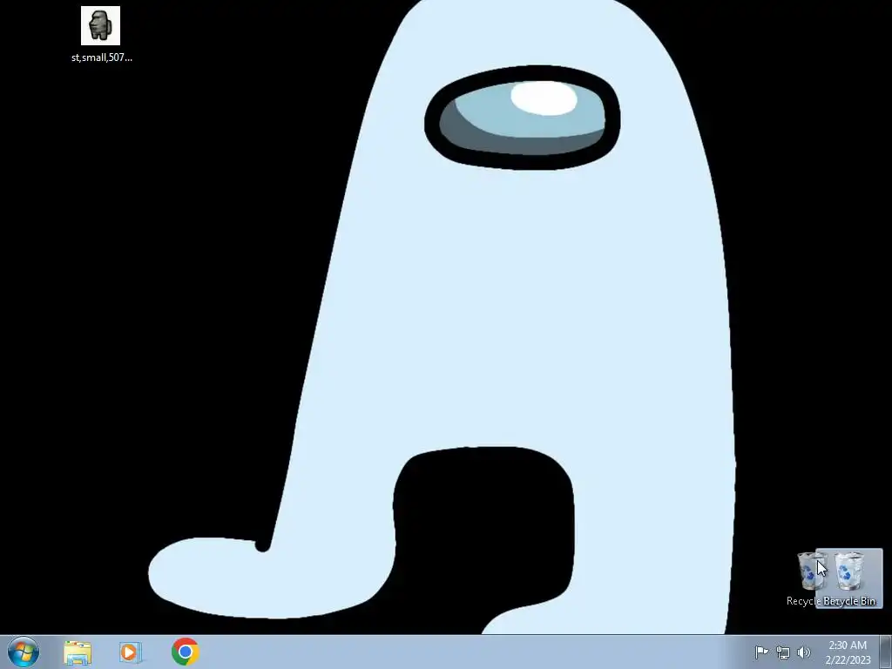Open the volume speaker tray icon

(804, 652)
